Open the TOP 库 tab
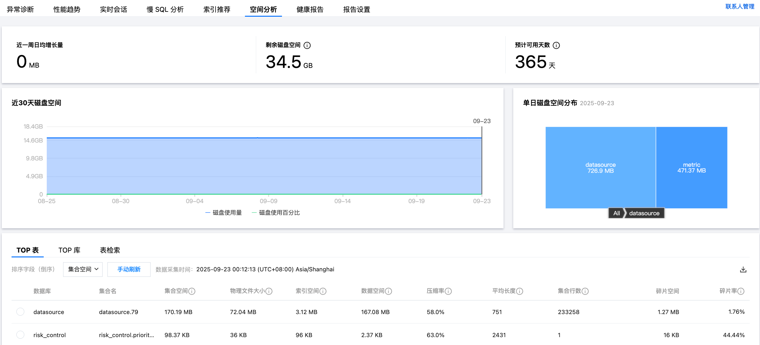Viewport: 760px width, 345px height. (69, 250)
